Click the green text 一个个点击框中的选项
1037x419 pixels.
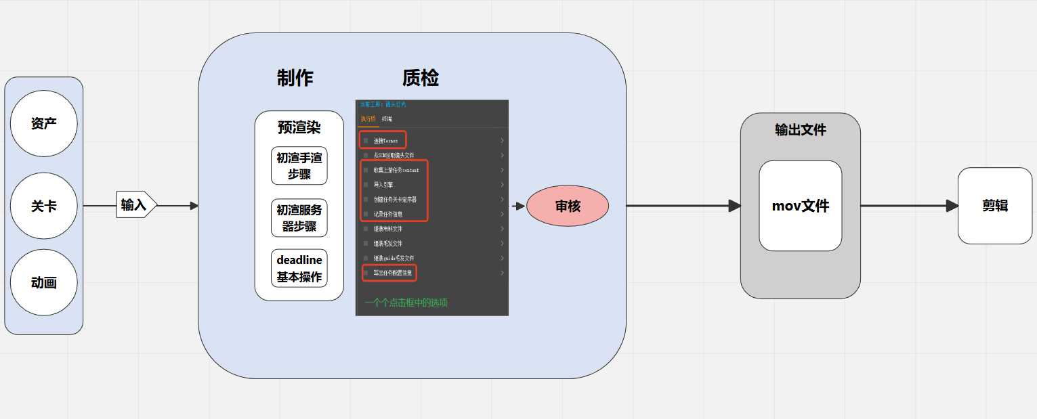tap(406, 303)
